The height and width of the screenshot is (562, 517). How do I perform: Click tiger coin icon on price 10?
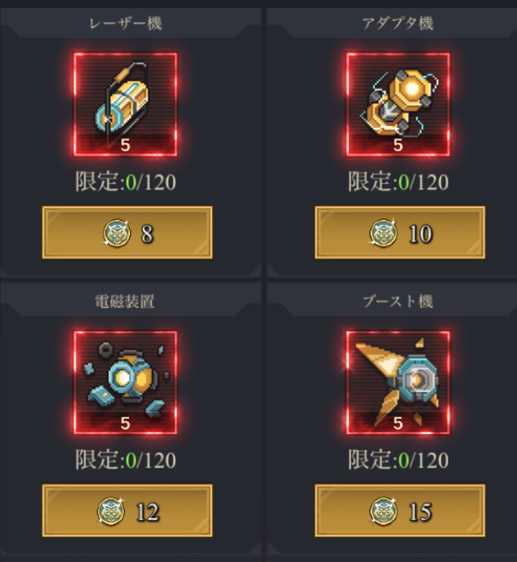point(383,233)
